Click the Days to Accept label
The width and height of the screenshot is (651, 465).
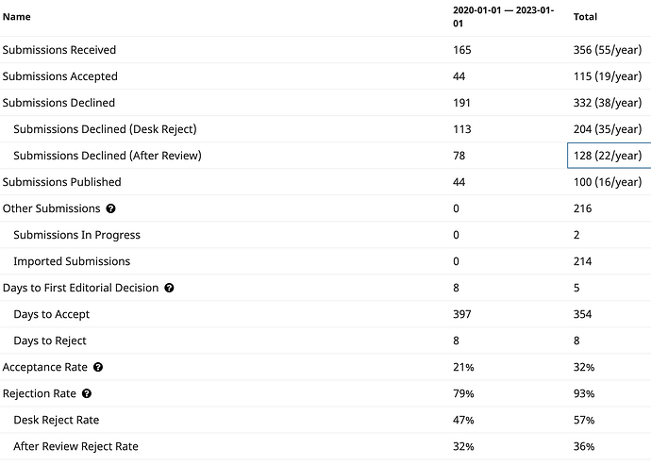tap(53, 314)
